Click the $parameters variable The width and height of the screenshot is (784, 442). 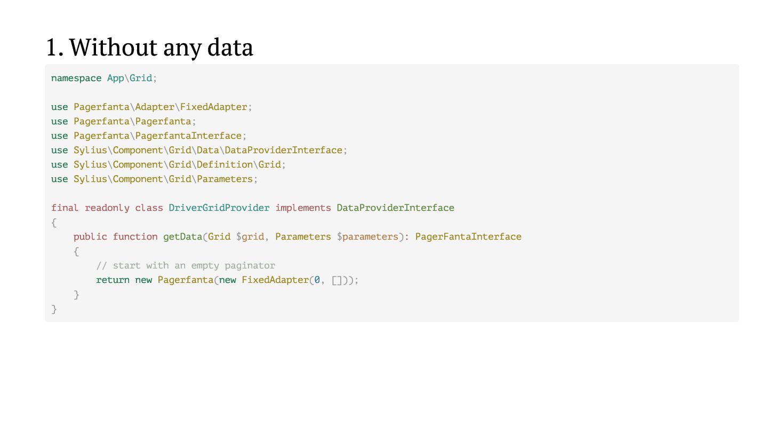[x=367, y=236]
